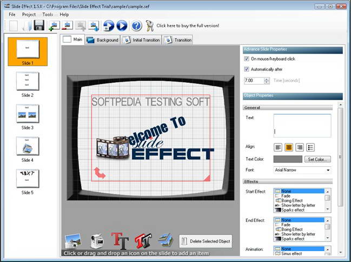Click the greyed-out slide toolbar icon

coord(81,25)
